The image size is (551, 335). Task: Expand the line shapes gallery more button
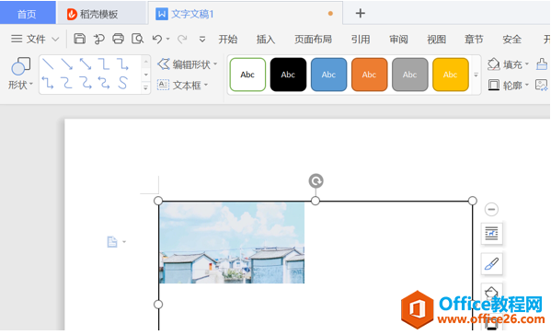point(146,87)
